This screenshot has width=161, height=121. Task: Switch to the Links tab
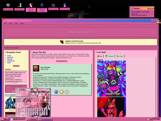120,56
